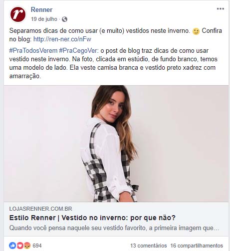
Task: Click the blue Like reaction icon
Action: pos(12,246)
